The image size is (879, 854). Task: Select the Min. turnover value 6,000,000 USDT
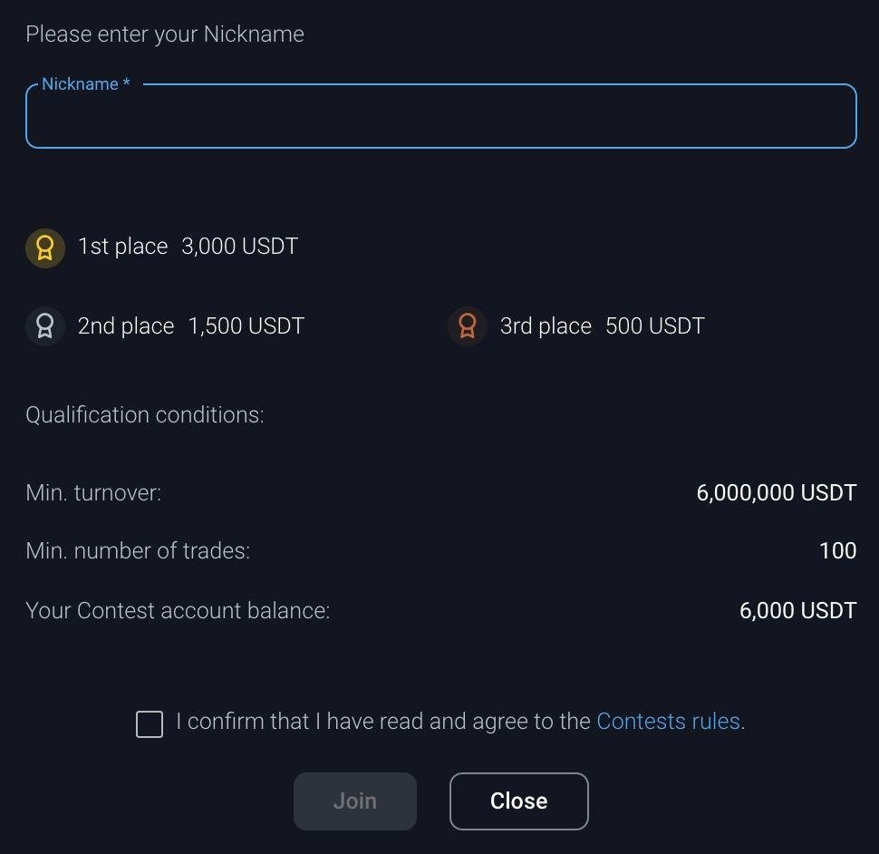[x=776, y=492]
